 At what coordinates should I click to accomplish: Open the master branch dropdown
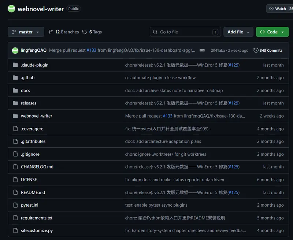(26, 32)
